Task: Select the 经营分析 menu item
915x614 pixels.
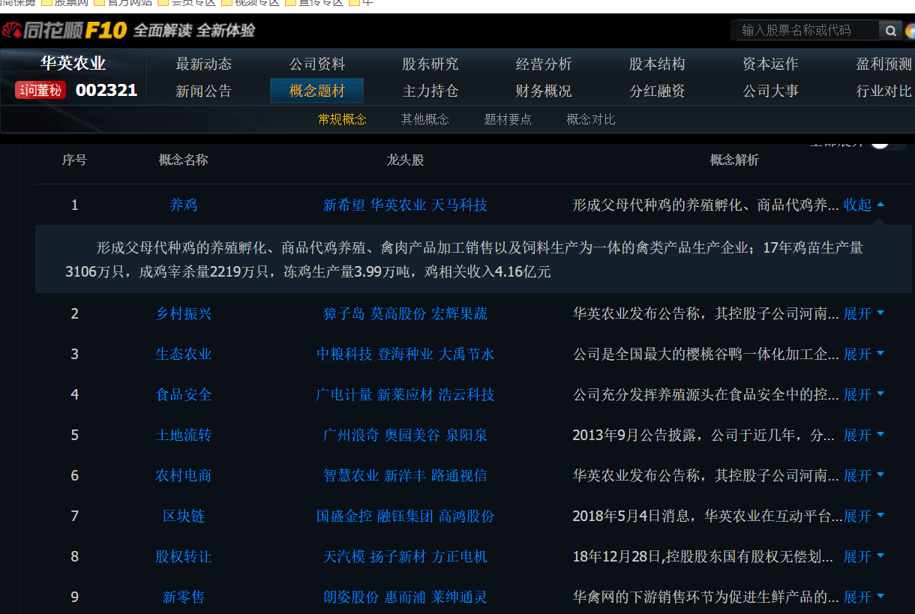Action: tap(544, 64)
